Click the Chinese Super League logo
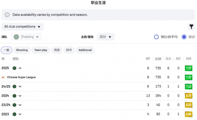 pos(3,77)
